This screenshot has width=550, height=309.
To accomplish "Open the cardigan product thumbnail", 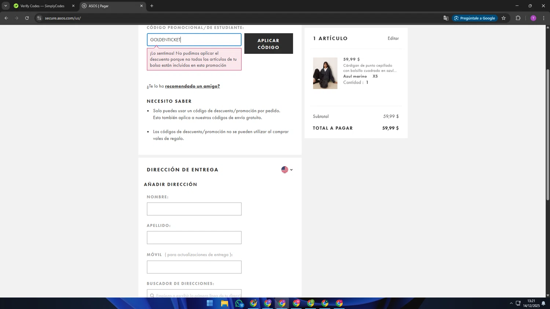I will [325, 73].
